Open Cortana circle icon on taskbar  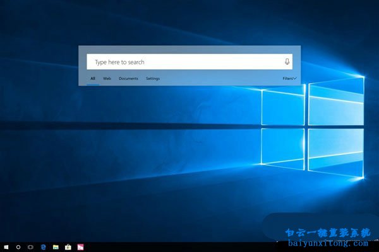tap(18, 247)
